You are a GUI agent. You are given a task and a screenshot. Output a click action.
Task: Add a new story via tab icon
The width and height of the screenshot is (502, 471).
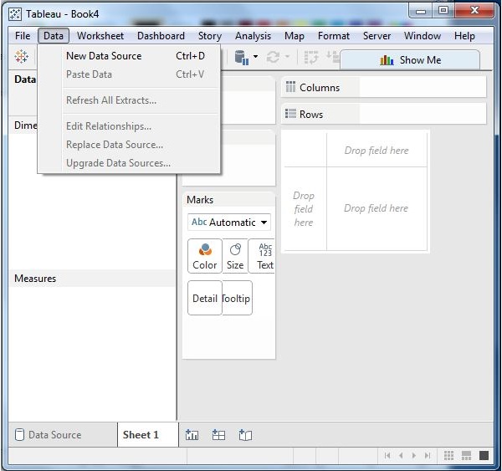(x=245, y=435)
